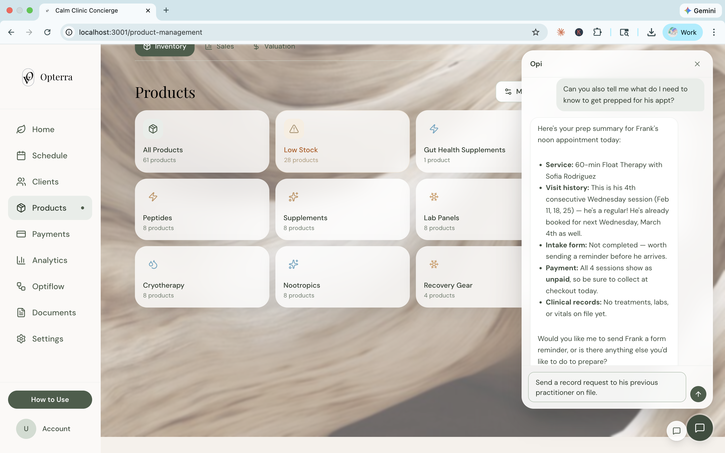Go to Optiflow in sidebar
The height and width of the screenshot is (453, 725).
48,286
